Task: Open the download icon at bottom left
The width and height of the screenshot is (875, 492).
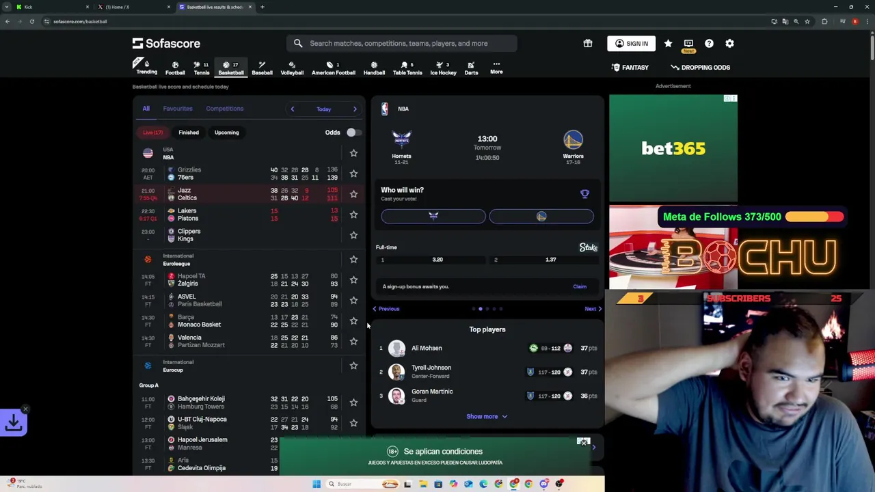Action: [x=14, y=423]
